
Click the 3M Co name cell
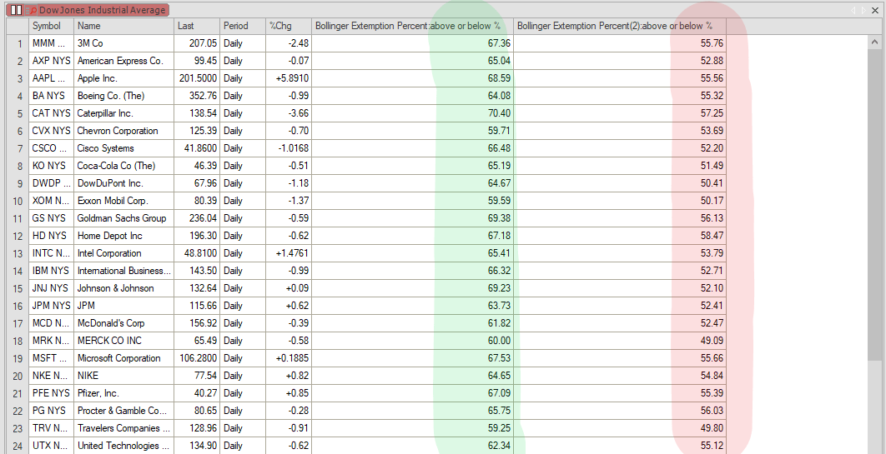[x=123, y=42]
